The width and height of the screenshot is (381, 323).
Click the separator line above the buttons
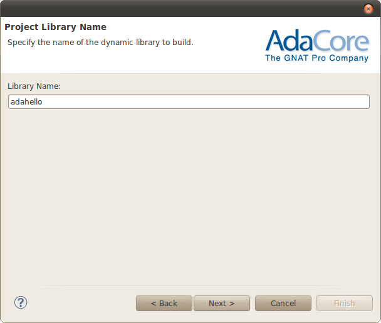188,287
